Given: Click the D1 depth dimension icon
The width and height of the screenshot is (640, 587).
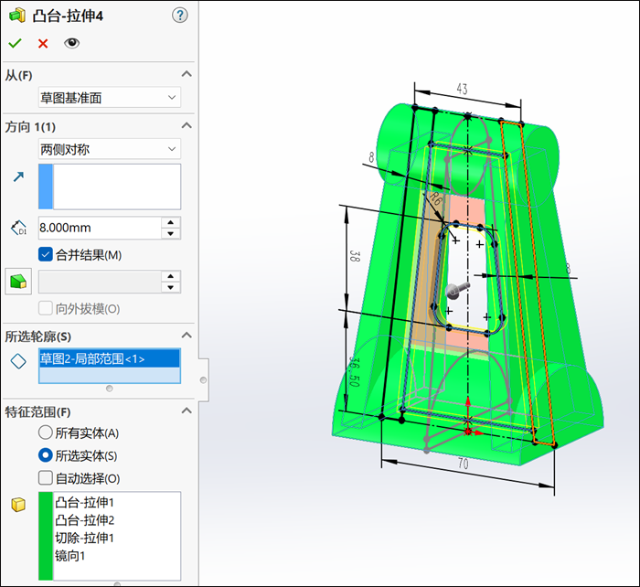Looking at the screenshot, I should (x=18, y=228).
